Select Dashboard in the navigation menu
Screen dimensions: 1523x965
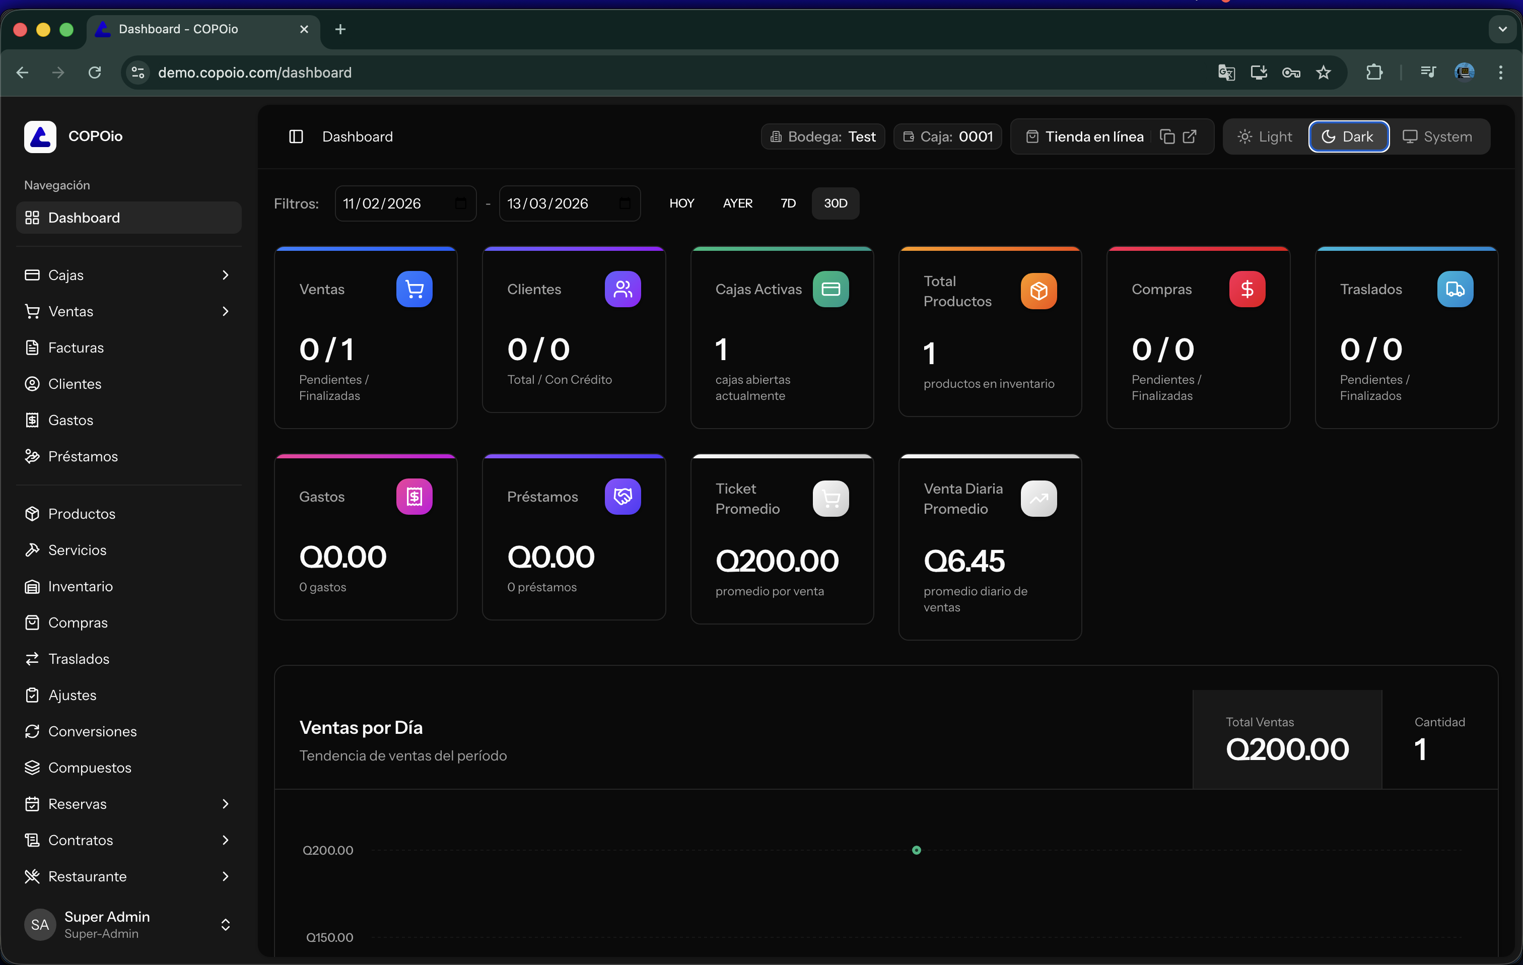click(x=84, y=218)
